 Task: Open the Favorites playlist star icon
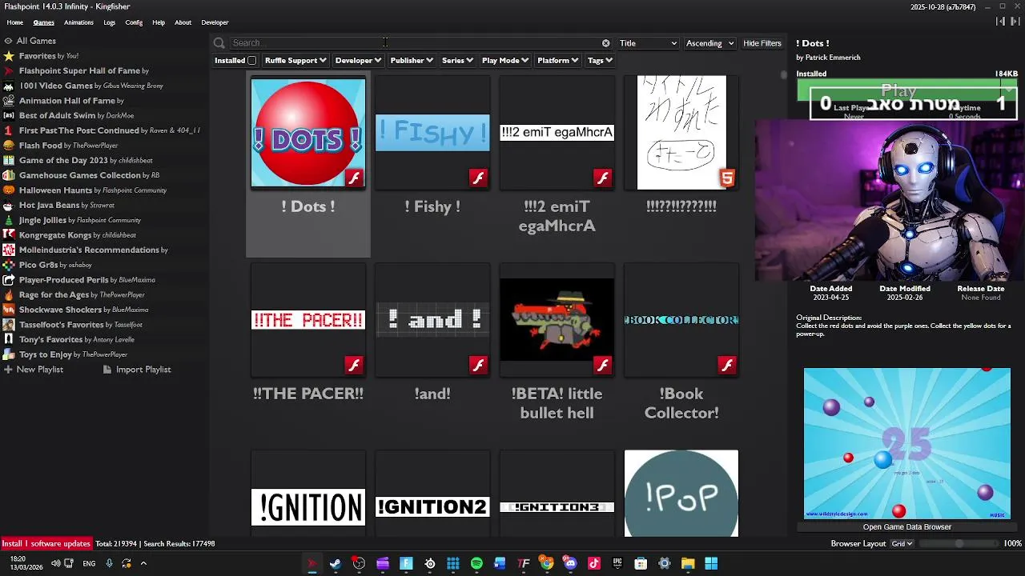coord(9,56)
